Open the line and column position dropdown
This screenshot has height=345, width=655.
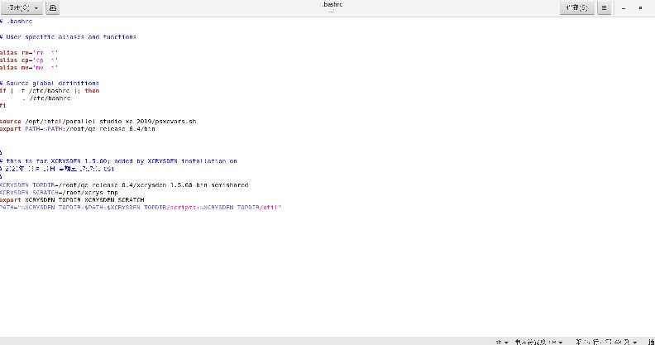tap(605, 342)
